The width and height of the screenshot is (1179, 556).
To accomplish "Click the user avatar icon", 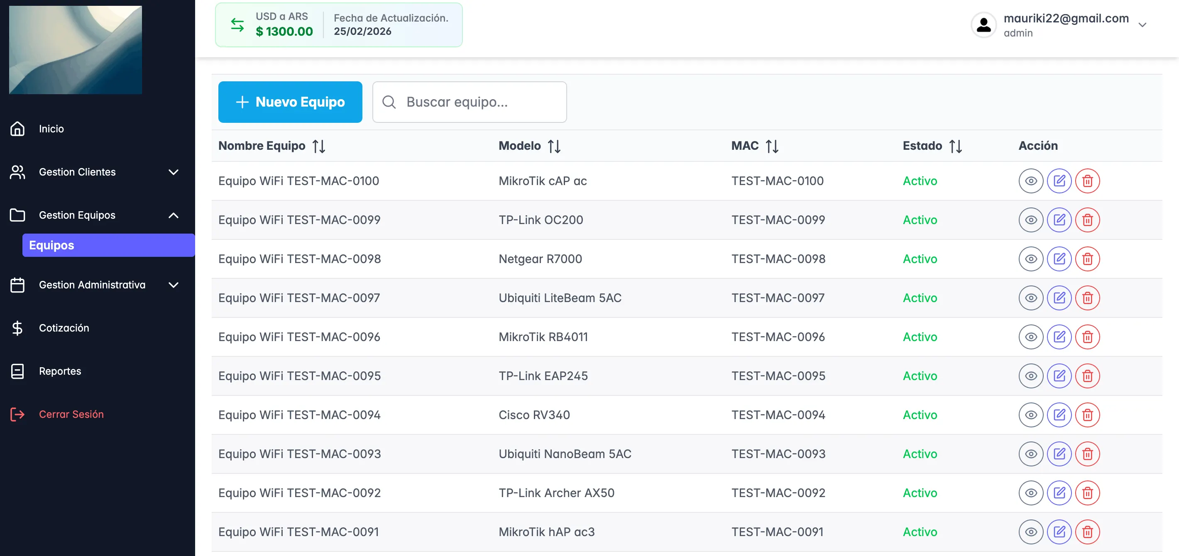I will (x=983, y=25).
